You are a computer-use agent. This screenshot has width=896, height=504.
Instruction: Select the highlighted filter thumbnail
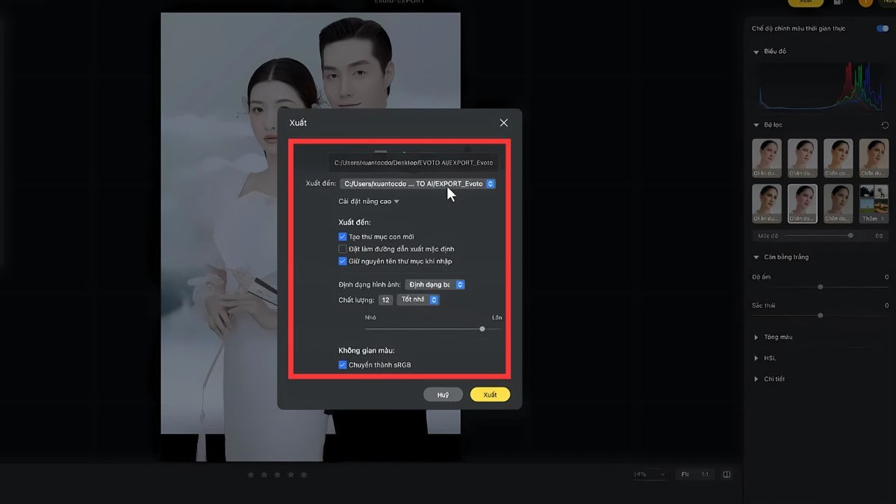coord(803,204)
